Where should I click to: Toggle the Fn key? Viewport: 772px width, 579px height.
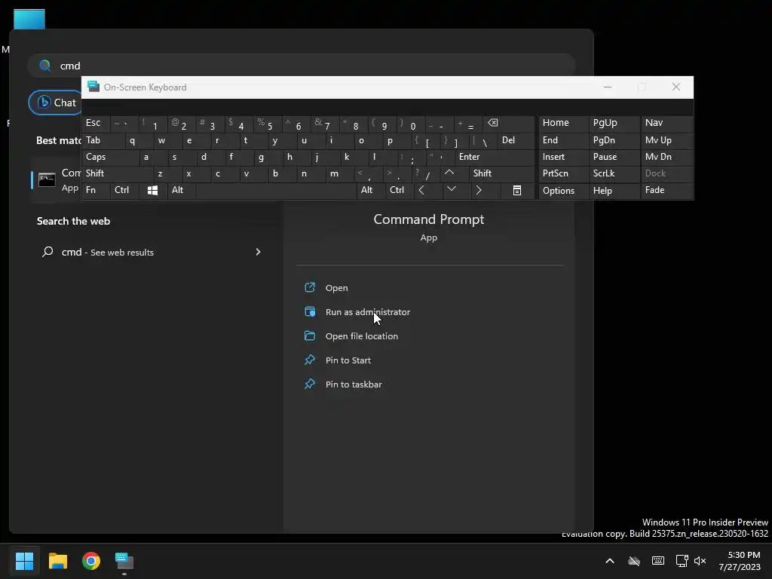click(x=96, y=190)
